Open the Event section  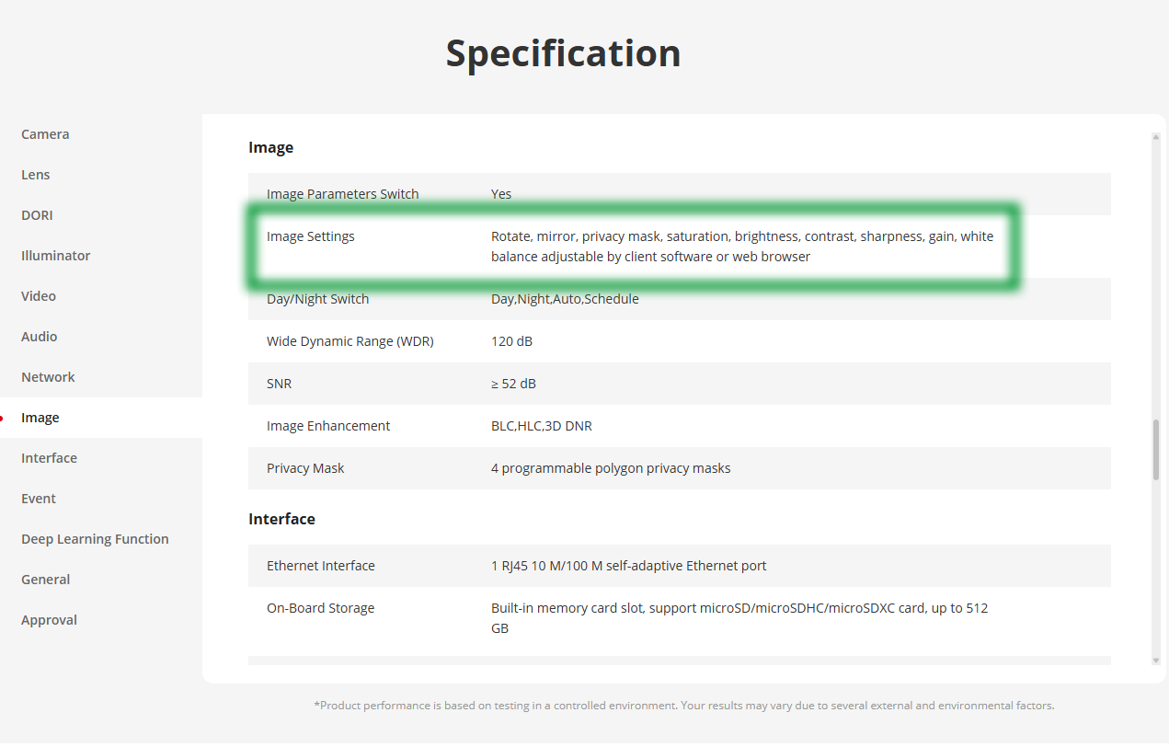pos(39,499)
